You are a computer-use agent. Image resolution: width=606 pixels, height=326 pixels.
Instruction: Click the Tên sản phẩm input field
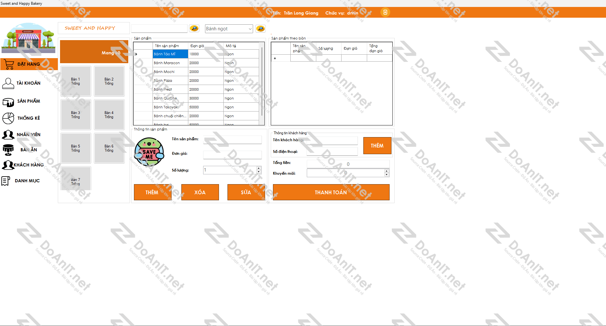click(x=233, y=140)
